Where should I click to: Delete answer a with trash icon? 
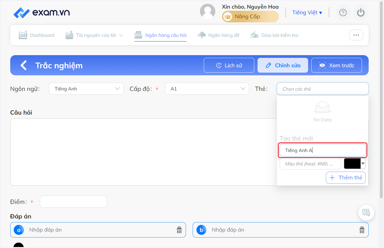179,230
